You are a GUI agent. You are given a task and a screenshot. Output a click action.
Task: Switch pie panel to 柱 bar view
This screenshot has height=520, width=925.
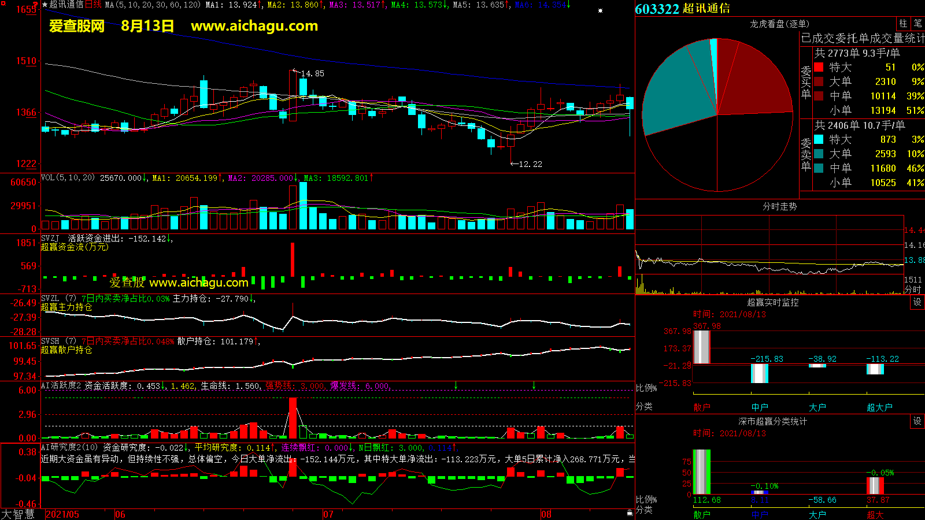[x=903, y=24]
